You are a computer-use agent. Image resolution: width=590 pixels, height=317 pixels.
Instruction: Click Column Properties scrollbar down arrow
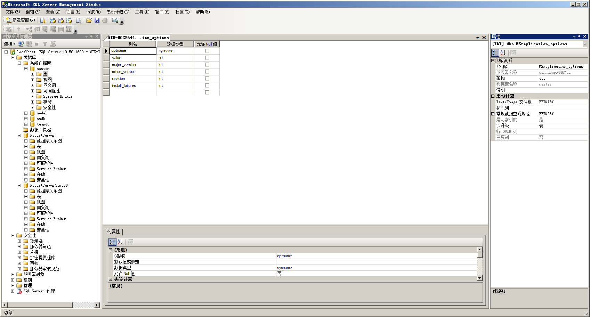[480, 278]
